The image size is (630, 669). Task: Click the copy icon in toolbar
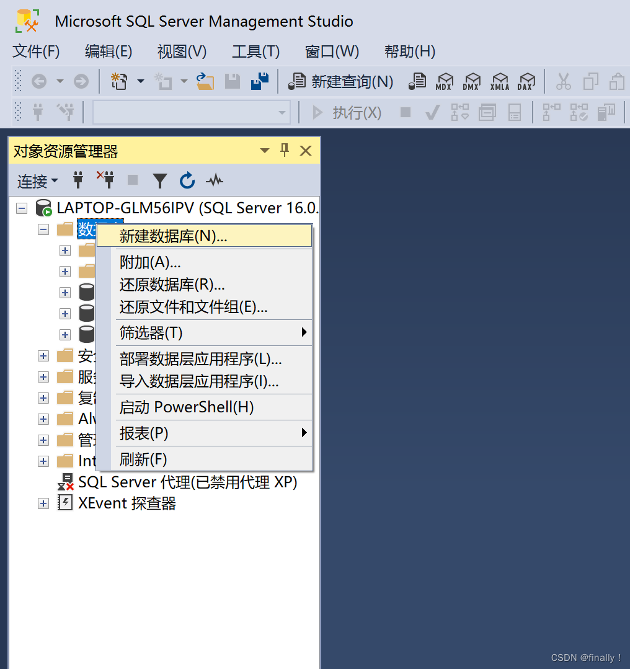point(591,81)
